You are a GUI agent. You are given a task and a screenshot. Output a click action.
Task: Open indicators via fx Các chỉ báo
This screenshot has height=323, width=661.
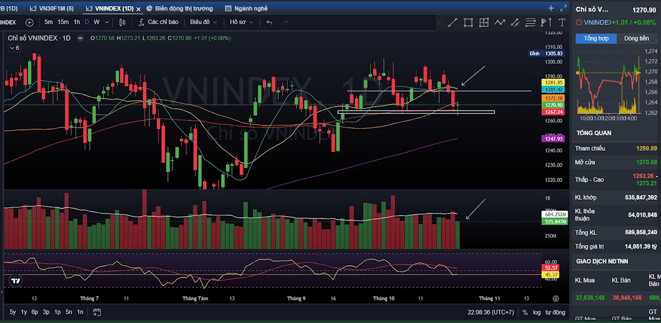click(x=158, y=22)
